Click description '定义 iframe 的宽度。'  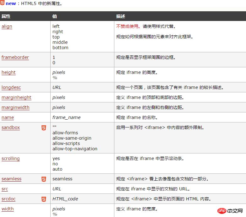(x=137, y=209)
